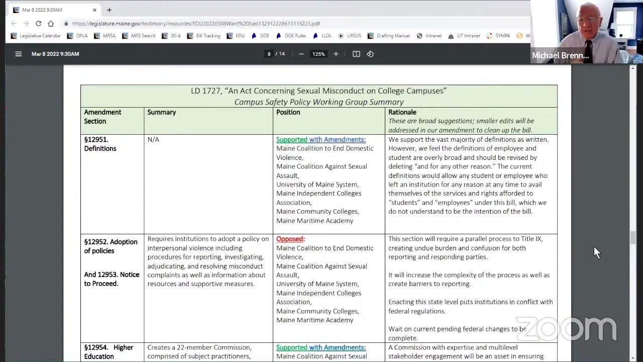This screenshot has height=362, width=643.
Task: Click the red 'Opposed:' position text
Action: coord(290,239)
